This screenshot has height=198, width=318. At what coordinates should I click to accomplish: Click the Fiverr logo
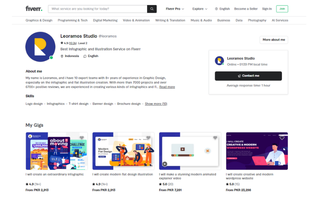point(34,9)
